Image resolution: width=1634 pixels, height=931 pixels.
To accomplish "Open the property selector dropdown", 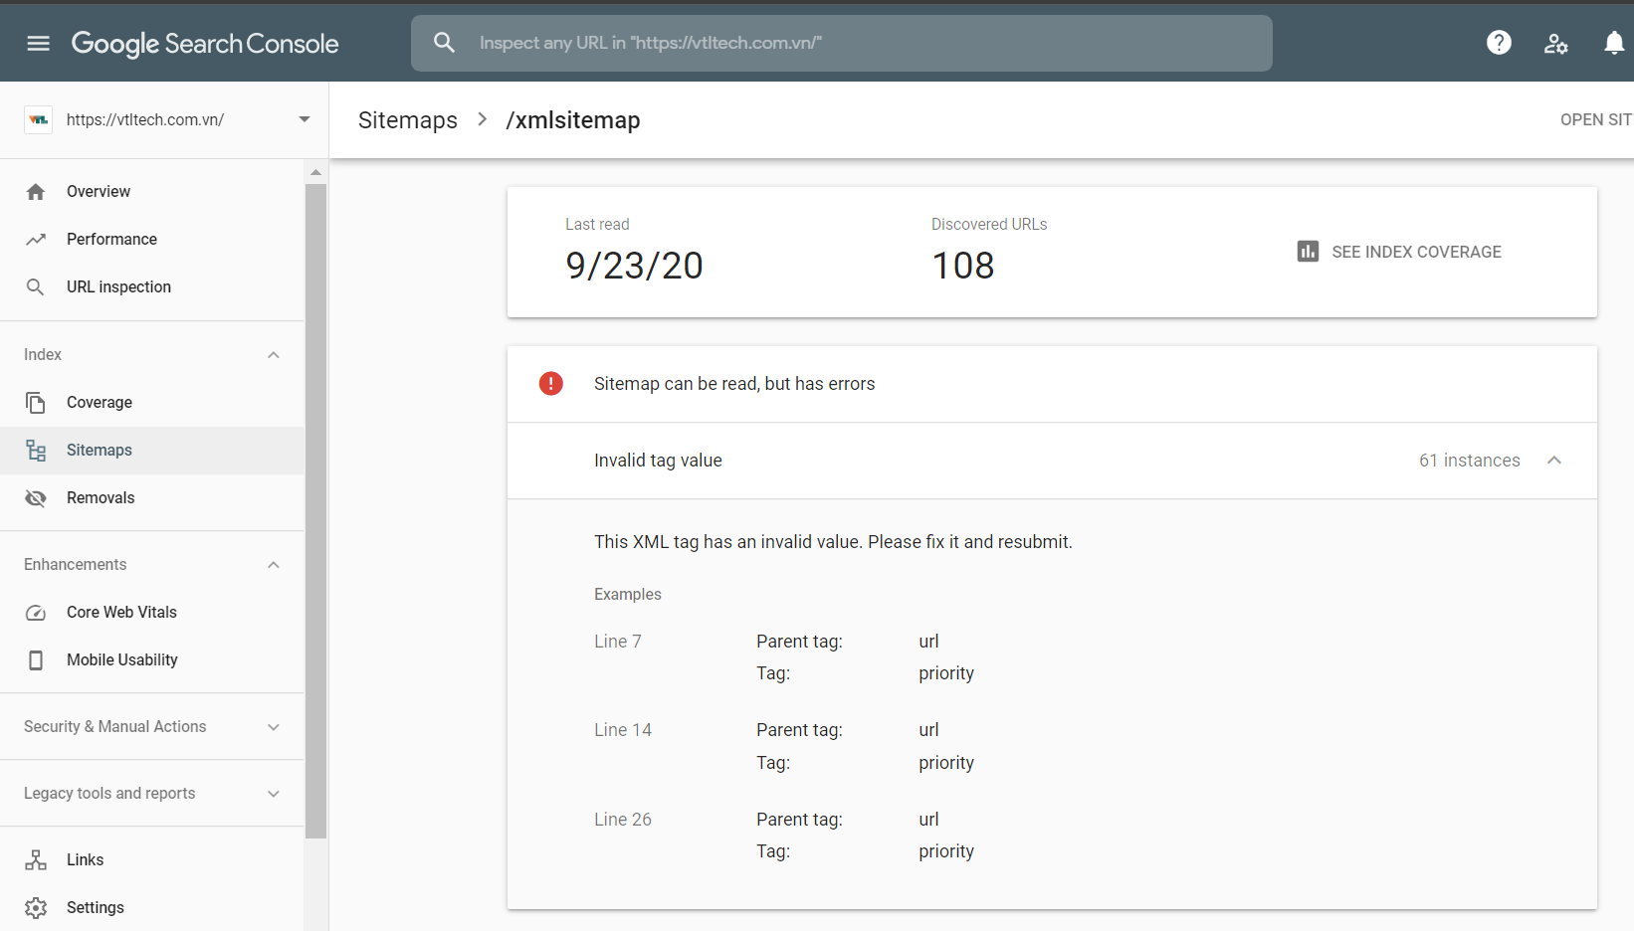I will 305,119.
